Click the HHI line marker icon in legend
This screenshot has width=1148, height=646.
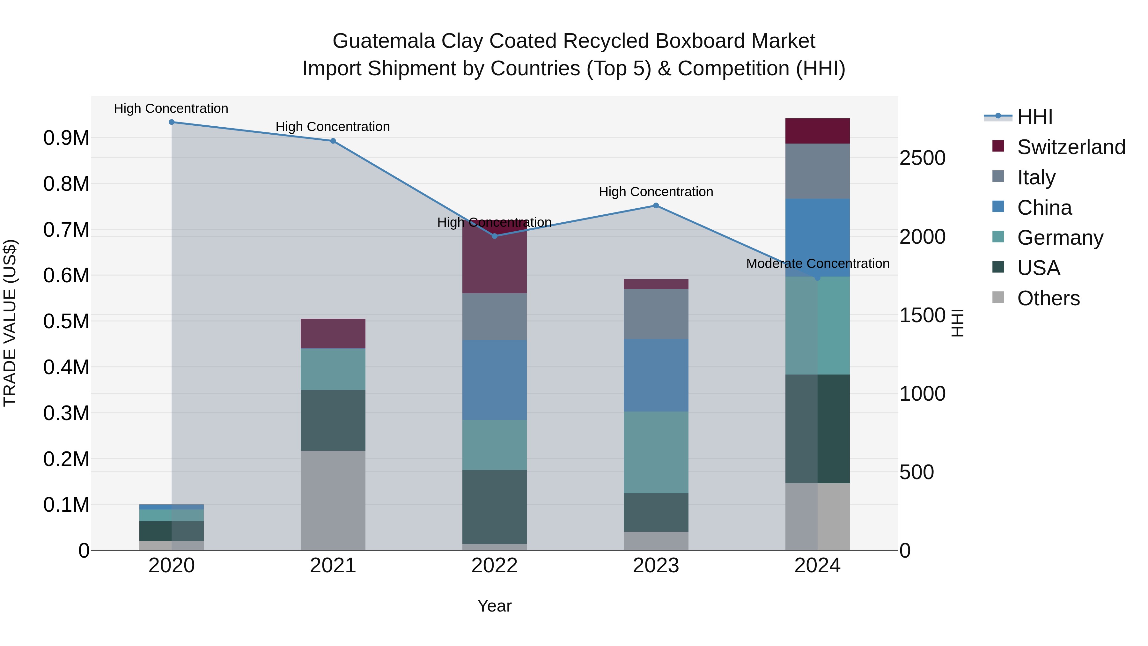[998, 116]
